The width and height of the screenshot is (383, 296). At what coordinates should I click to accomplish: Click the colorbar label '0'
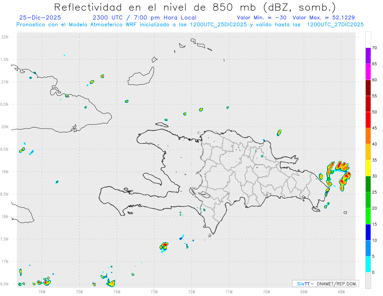click(373, 272)
